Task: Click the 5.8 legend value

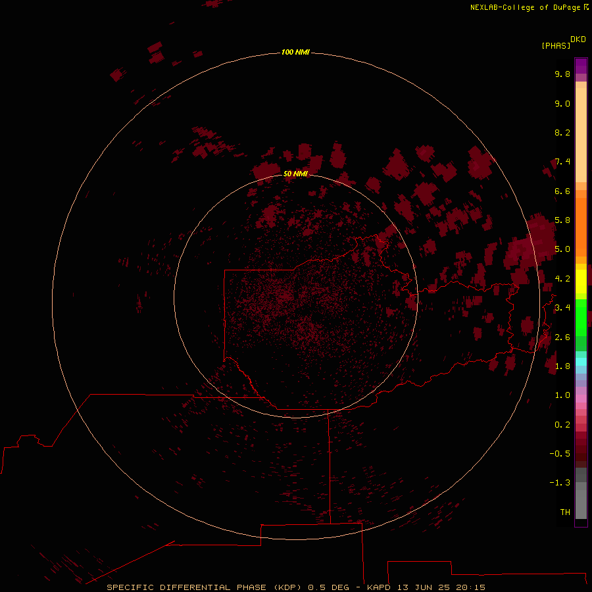Action: (562, 220)
